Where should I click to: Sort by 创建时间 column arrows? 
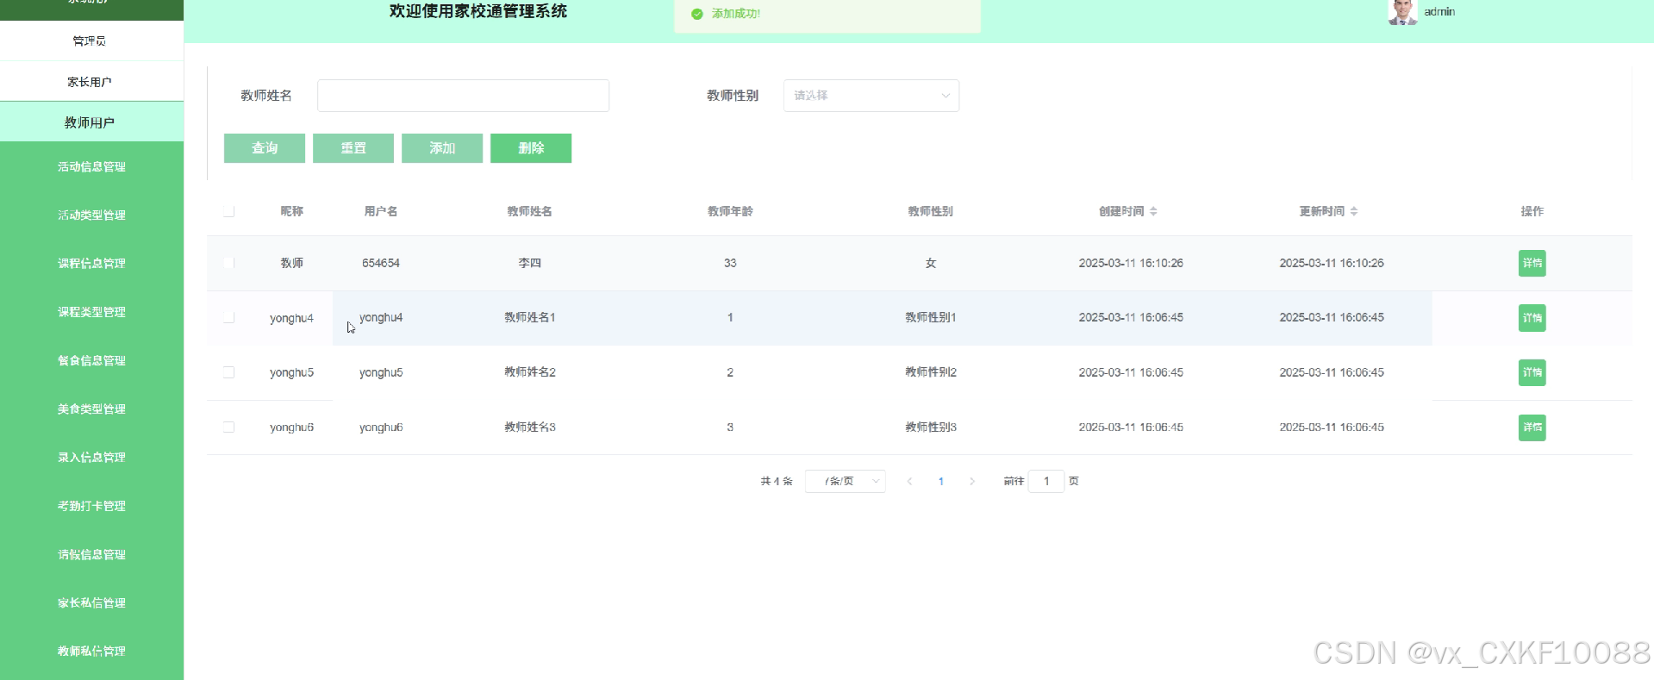pyautogui.click(x=1153, y=211)
